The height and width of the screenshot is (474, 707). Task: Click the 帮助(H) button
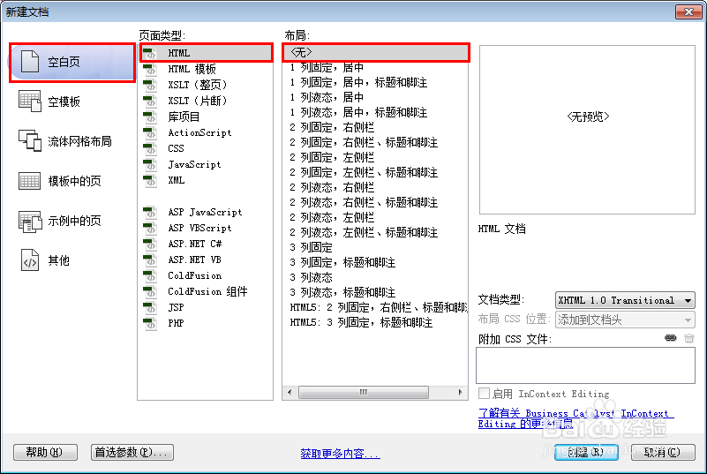(45, 452)
